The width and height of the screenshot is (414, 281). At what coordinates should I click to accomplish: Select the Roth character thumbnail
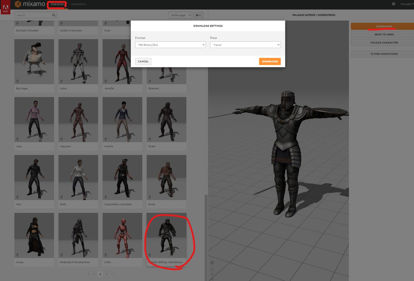pyautogui.click(x=78, y=177)
